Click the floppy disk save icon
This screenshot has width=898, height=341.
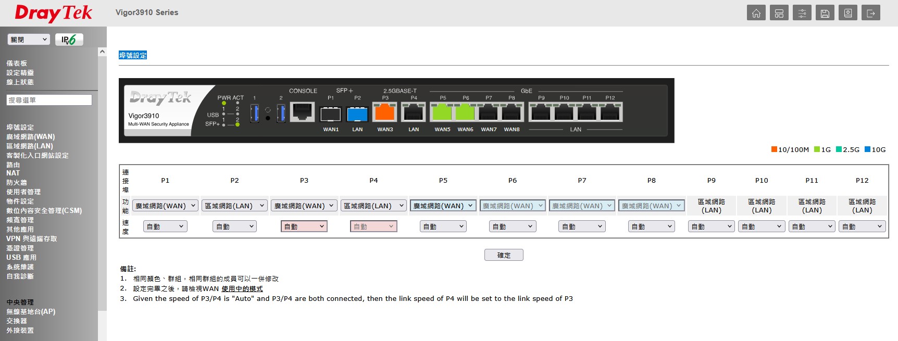tap(825, 13)
